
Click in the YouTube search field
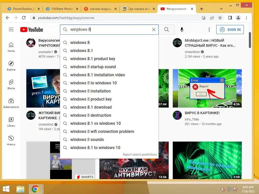109,30
